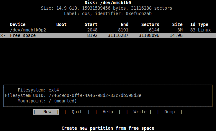The height and width of the screenshot is (131, 216).
Task: Click the Label dos identifier line
Action: (108, 13)
